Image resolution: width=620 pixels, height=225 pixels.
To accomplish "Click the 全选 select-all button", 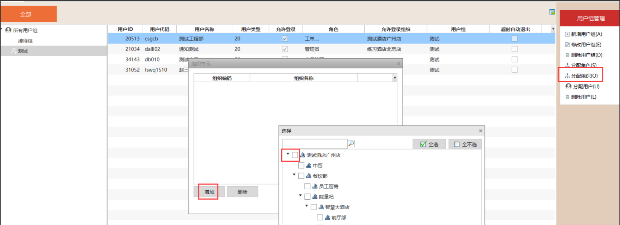I will tap(429, 144).
